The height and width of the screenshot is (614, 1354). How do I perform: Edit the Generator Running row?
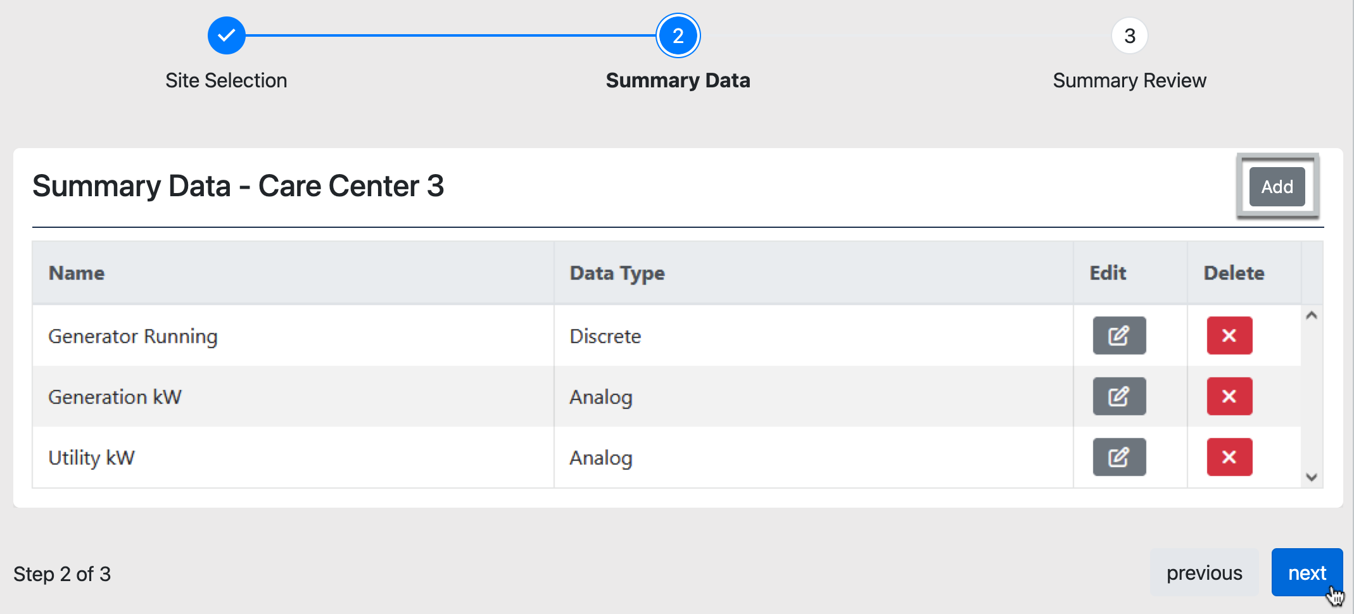pos(1119,335)
